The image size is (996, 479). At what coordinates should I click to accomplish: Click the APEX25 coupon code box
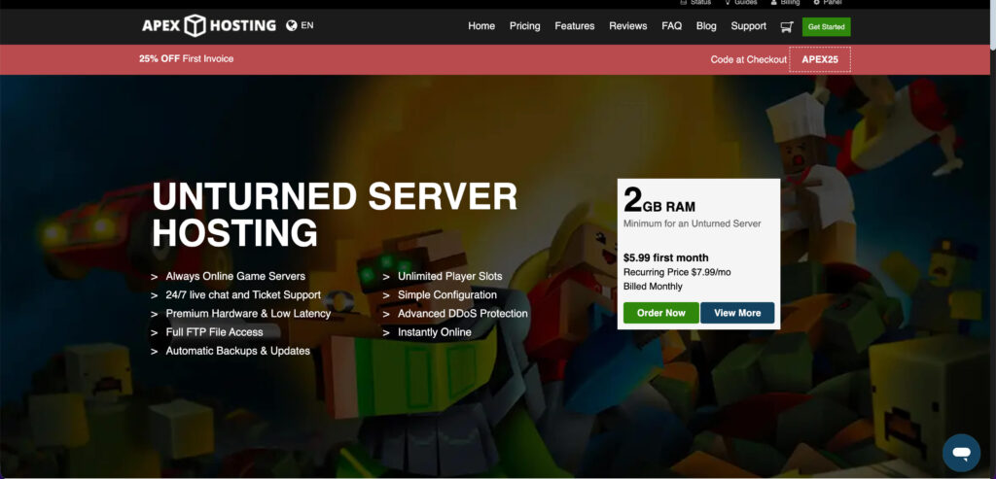click(819, 59)
